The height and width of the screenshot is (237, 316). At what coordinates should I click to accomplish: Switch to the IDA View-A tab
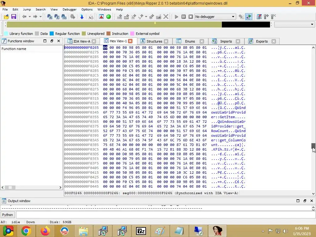[x=81, y=41]
